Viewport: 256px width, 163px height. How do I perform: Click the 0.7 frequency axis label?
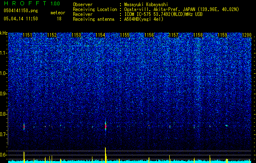[x=4, y=134]
